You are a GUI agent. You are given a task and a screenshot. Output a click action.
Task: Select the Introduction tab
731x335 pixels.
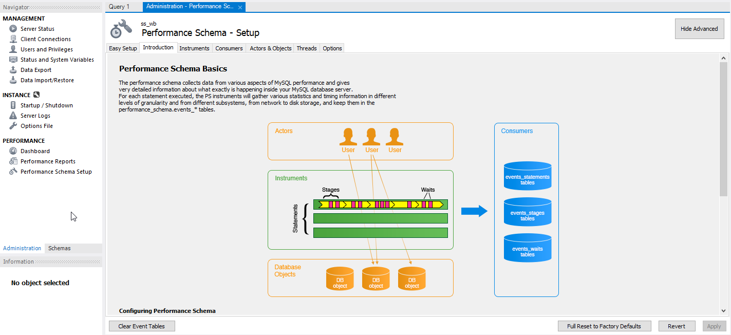tap(158, 48)
